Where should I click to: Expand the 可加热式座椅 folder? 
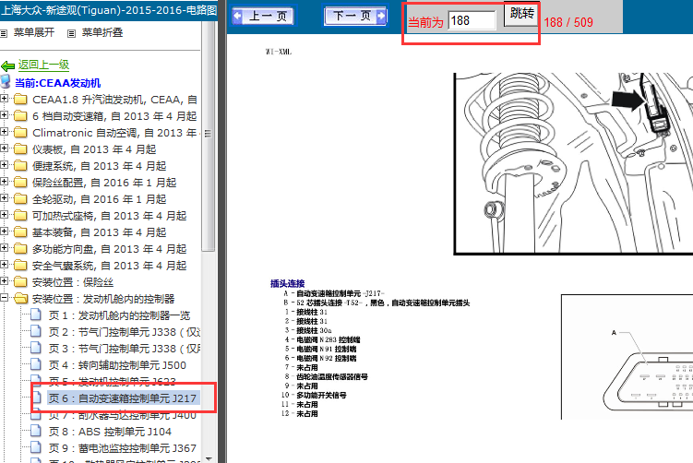[4, 215]
